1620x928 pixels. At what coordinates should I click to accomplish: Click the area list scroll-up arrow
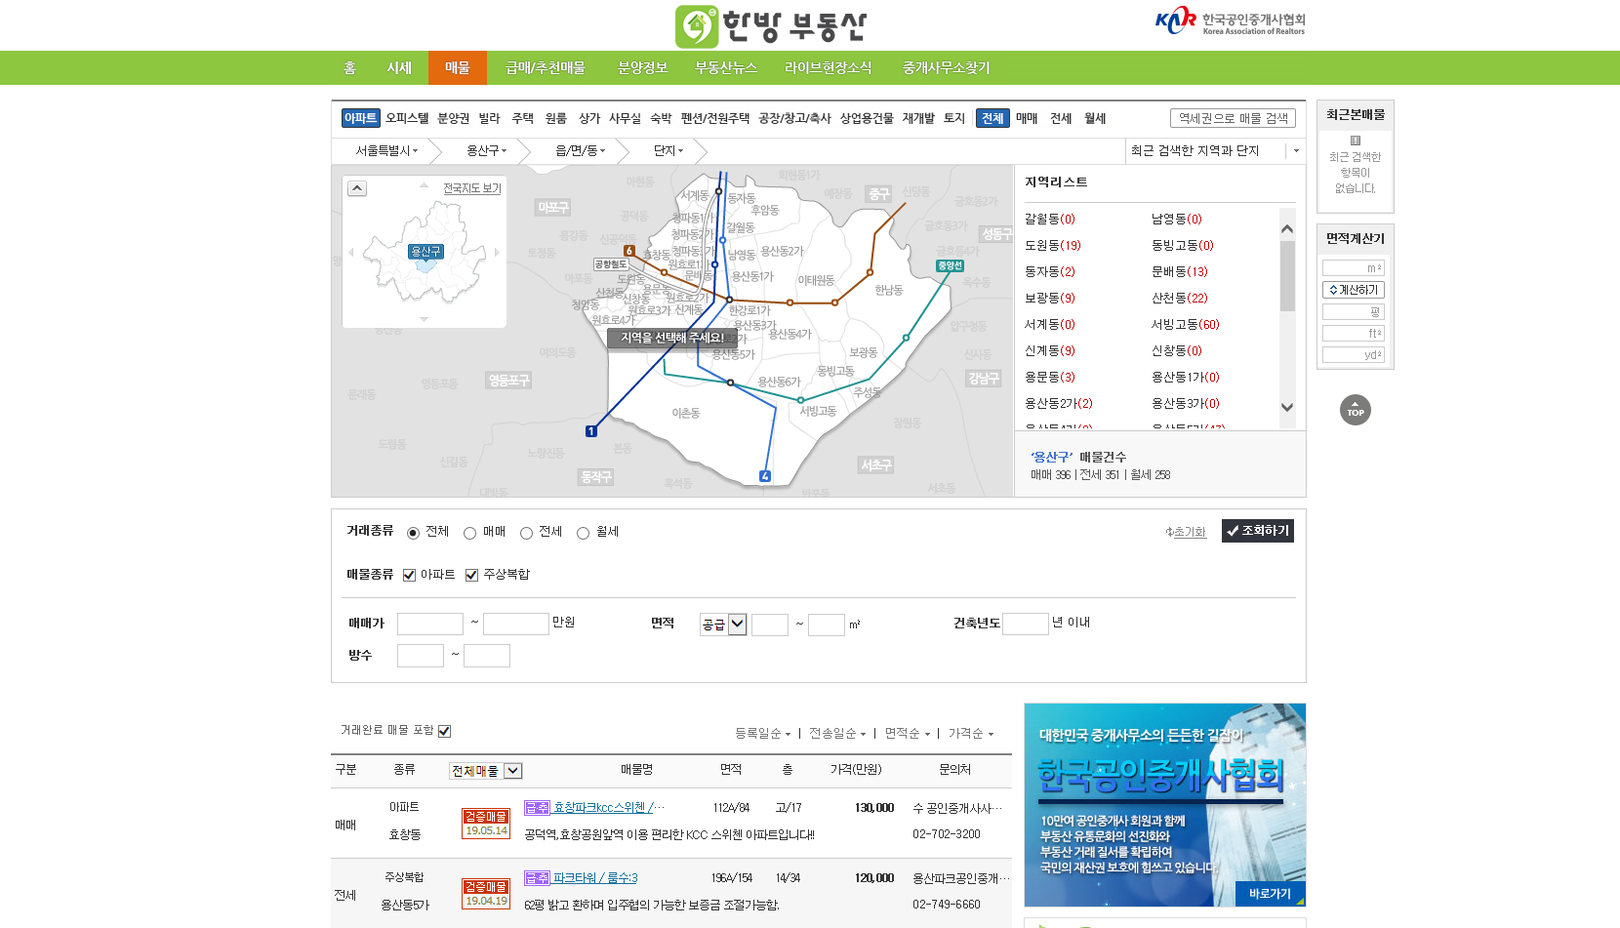[x=1287, y=228]
